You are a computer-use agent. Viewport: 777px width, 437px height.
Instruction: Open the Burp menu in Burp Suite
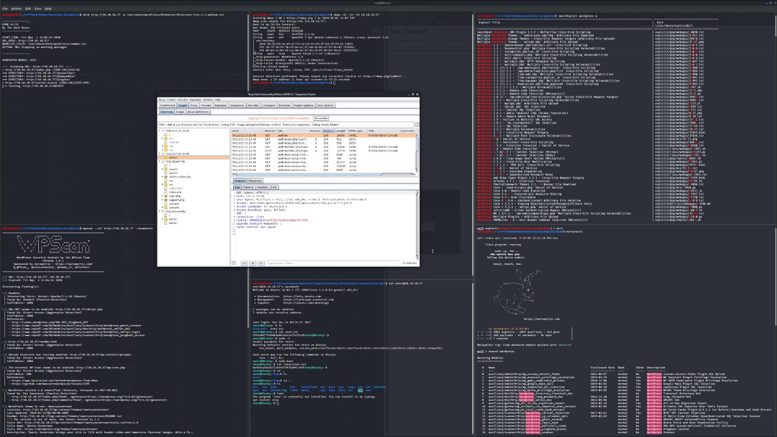162,100
